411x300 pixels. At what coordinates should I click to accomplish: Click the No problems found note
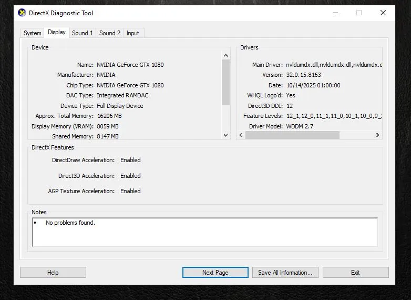70,223
